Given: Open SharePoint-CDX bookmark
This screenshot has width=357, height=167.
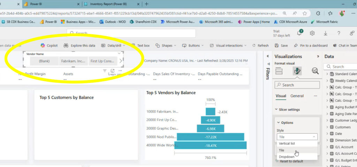Looking at the screenshot, I should [143, 22].
